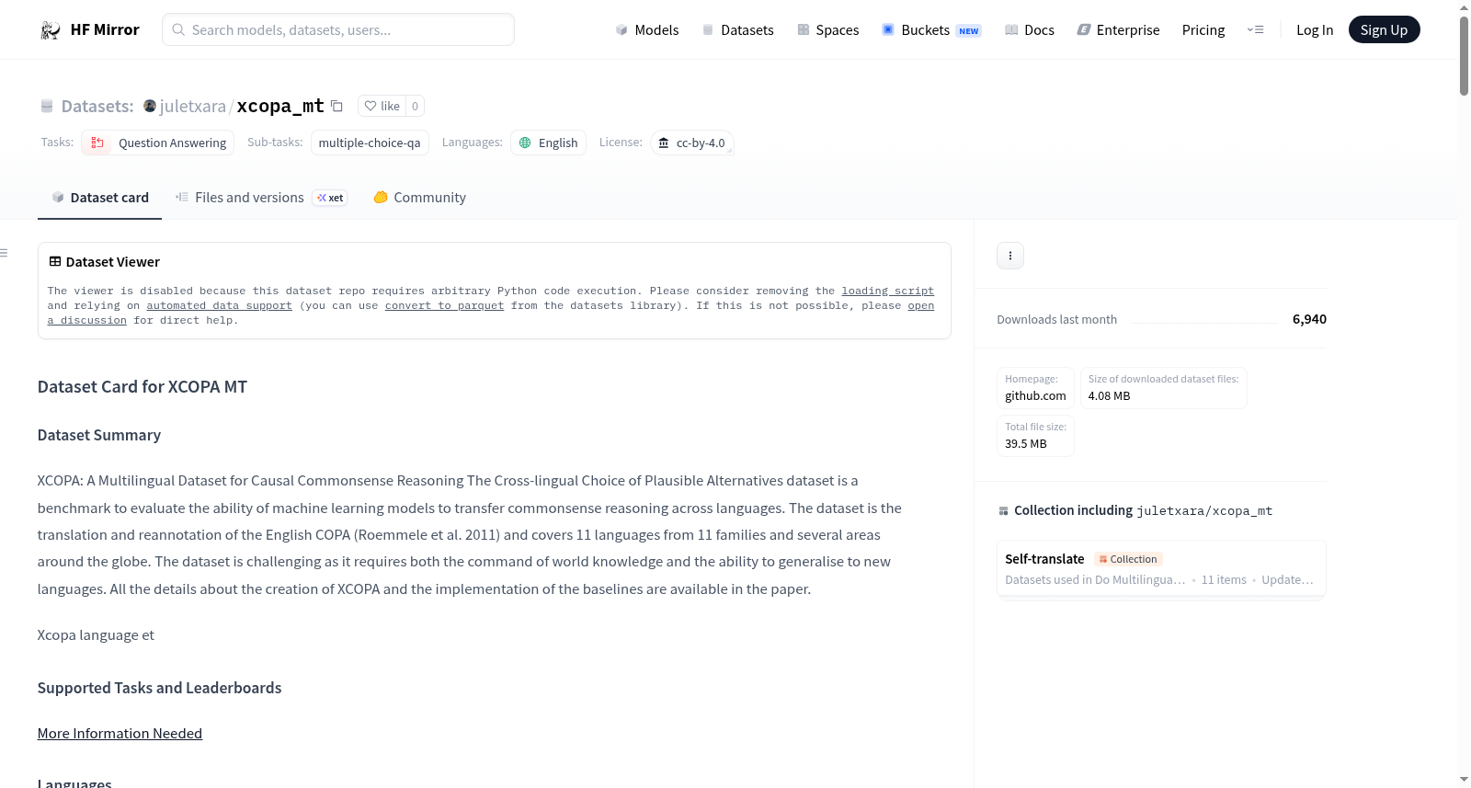The image size is (1471, 788).
Task: Click the 6,940 downloads value
Action: pos(1309,319)
